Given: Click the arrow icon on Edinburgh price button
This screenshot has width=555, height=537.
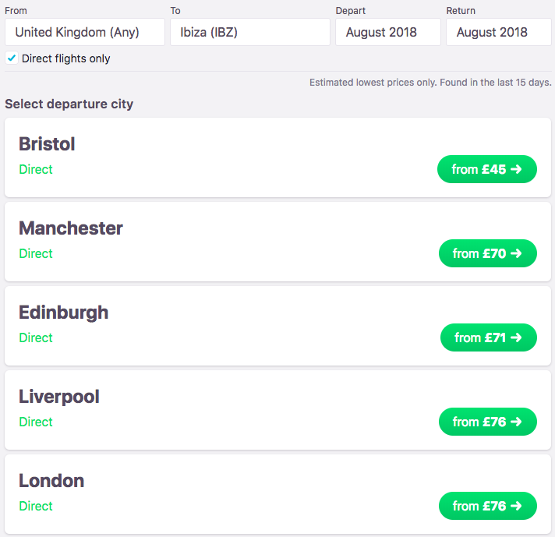Looking at the screenshot, I should pyautogui.click(x=516, y=337).
